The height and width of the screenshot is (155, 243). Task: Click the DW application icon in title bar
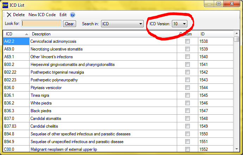coord(5,5)
